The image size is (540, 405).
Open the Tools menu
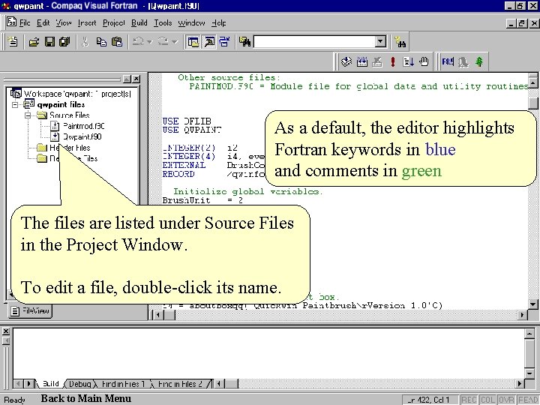tap(163, 23)
